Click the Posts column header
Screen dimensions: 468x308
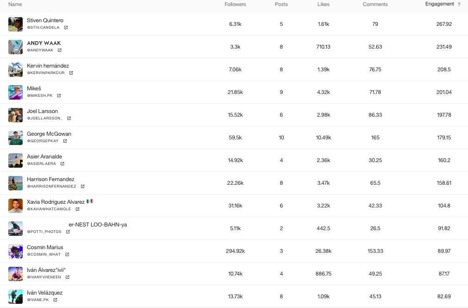(281, 5)
